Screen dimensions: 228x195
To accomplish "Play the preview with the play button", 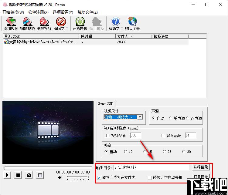I will pyautogui.click(x=7, y=175).
